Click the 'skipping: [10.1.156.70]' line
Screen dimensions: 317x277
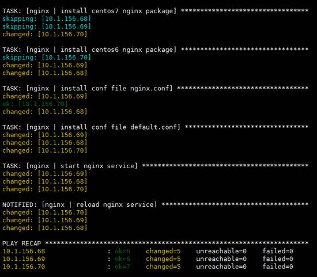click(47, 58)
